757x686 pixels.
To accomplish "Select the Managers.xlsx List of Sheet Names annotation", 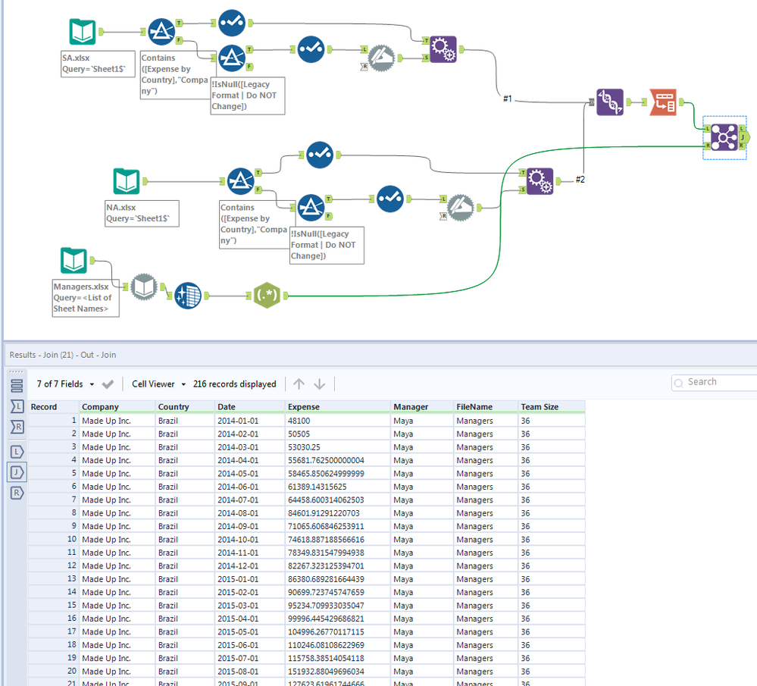I will coord(86,298).
